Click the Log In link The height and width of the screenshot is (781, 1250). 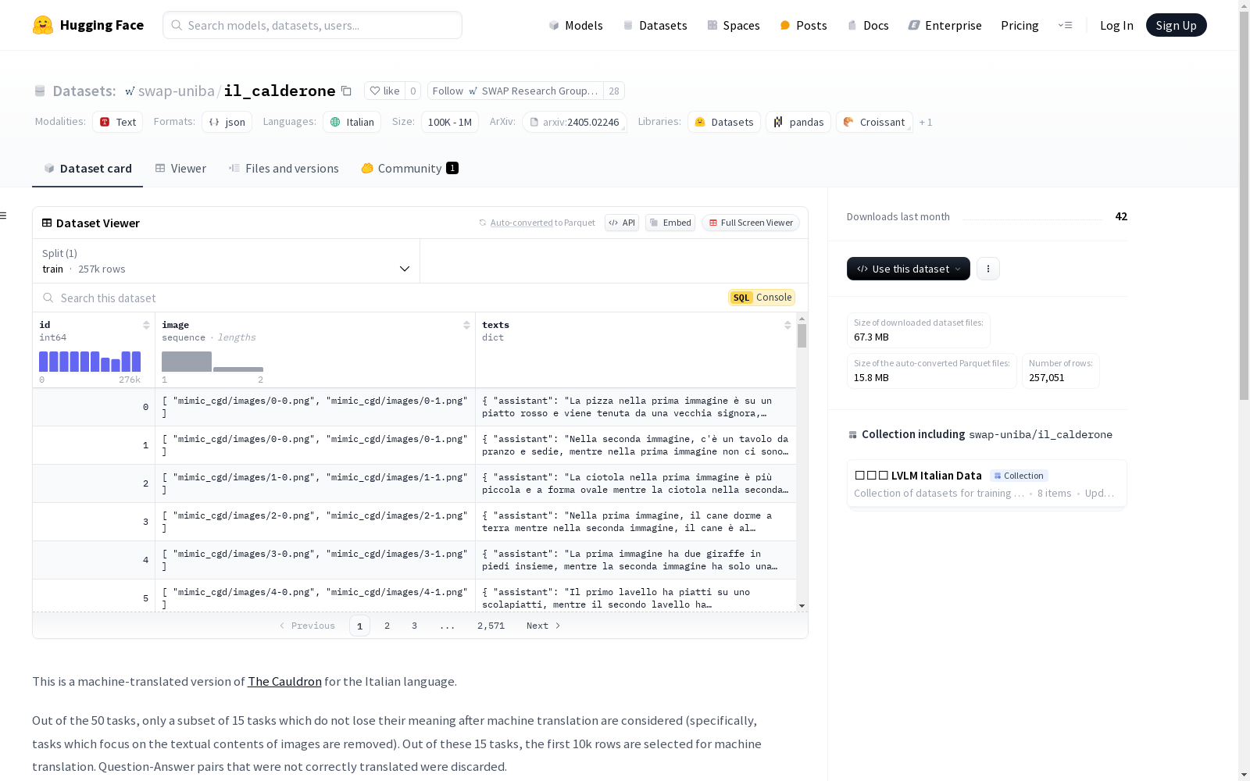pyautogui.click(x=1116, y=25)
